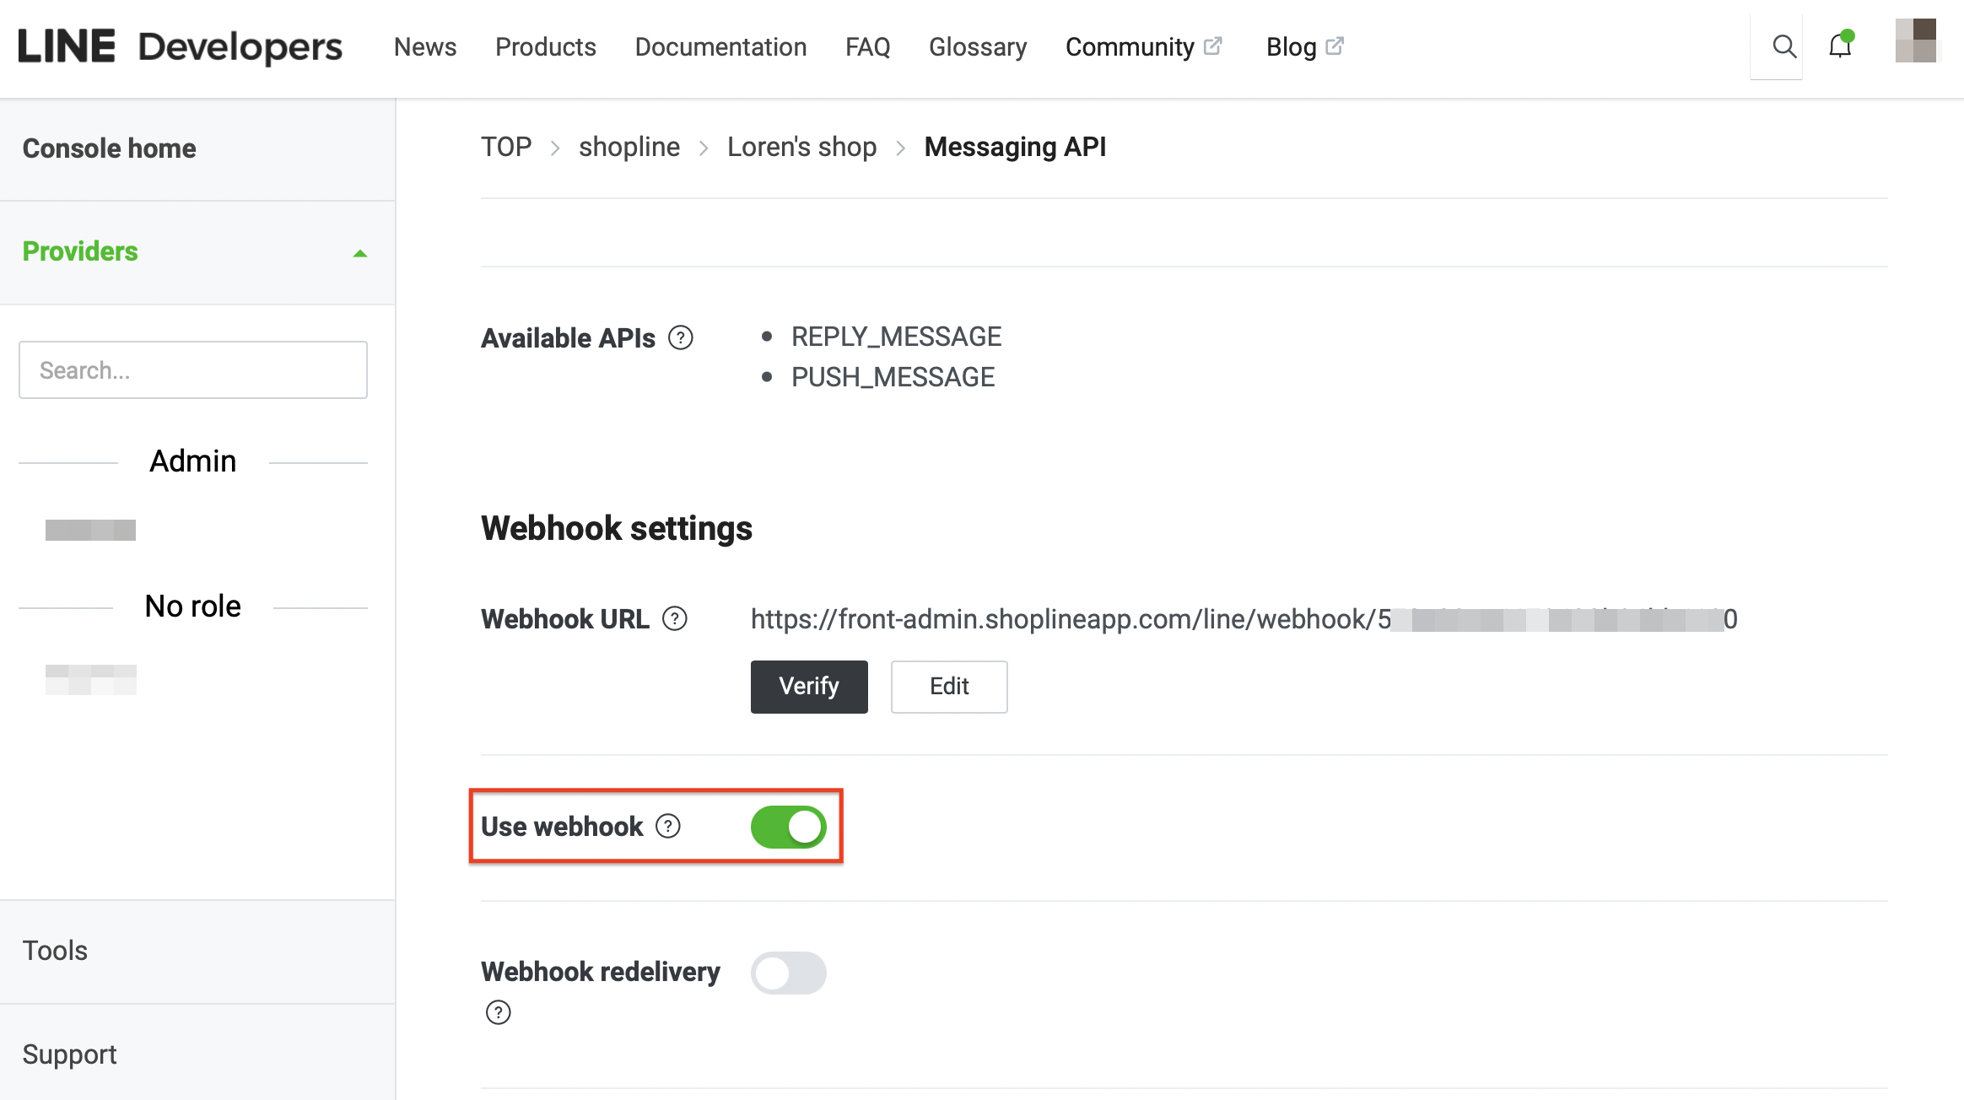
Task: Click the Messaging API breadcrumb
Action: [1015, 147]
